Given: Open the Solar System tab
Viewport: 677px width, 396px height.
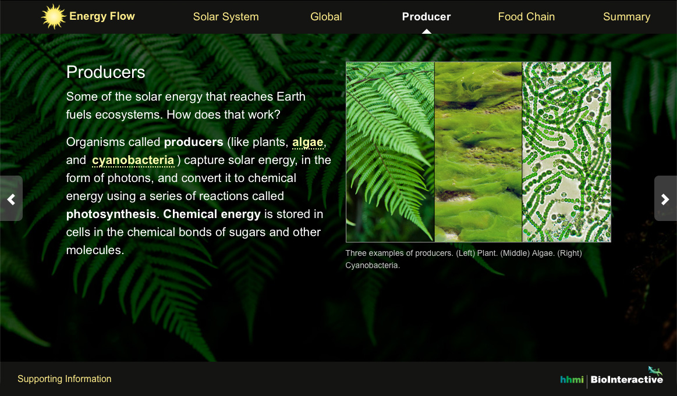Looking at the screenshot, I should [226, 17].
